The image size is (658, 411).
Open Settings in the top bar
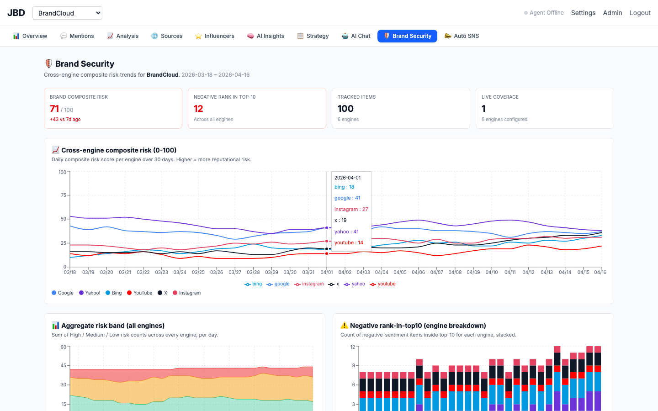point(583,13)
